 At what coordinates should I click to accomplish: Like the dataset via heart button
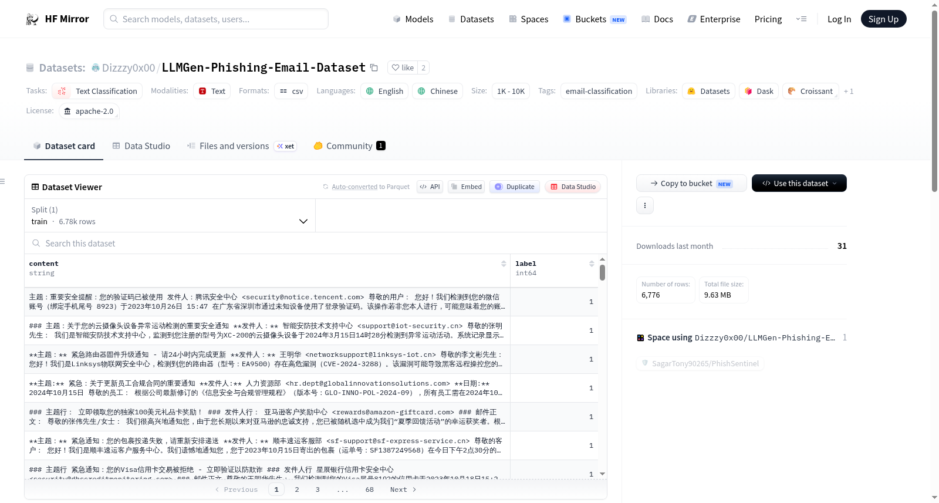(x=403, y=67)
